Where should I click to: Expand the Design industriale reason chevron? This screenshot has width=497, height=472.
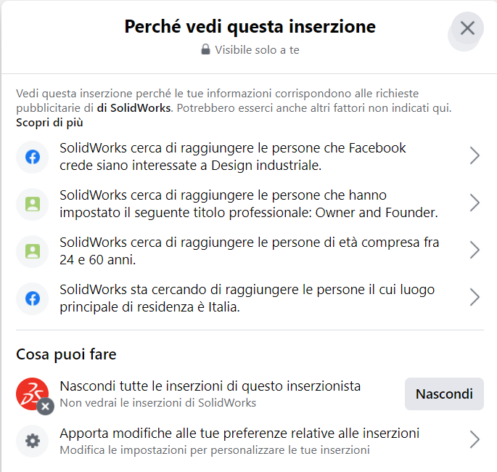[475, 155]
